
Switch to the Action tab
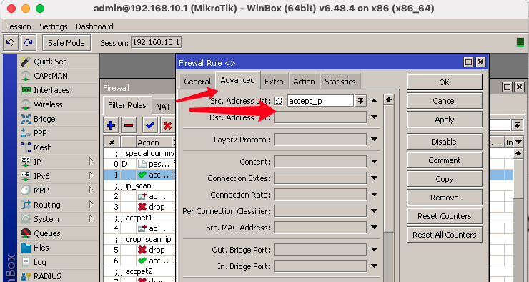(x=304, y=82)
